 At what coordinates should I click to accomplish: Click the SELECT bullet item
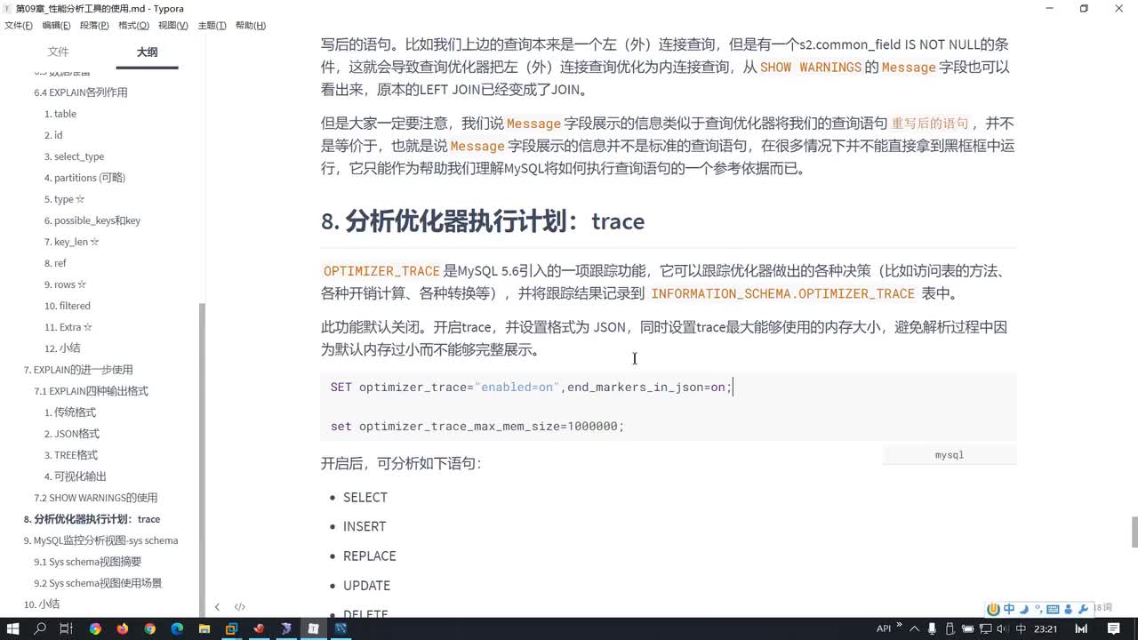(x=365, y=498)
